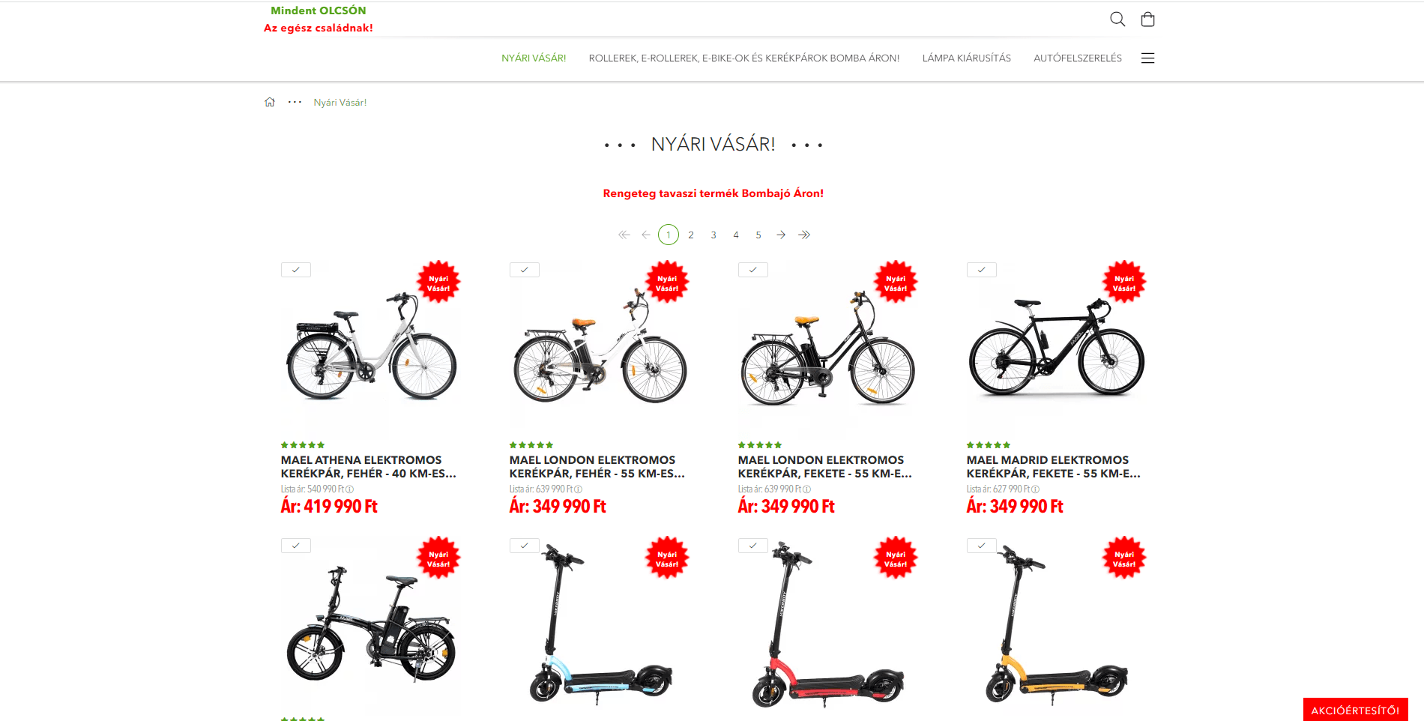
Task: Click the Akcióértesítő! button
Action: click(1355, 710)
